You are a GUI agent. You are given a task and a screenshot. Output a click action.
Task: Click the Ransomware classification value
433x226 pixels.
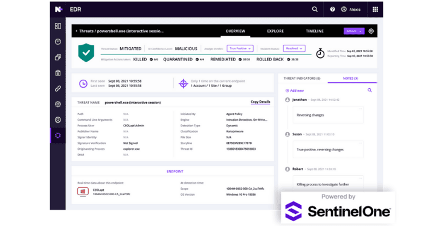[x=235, y=132]
